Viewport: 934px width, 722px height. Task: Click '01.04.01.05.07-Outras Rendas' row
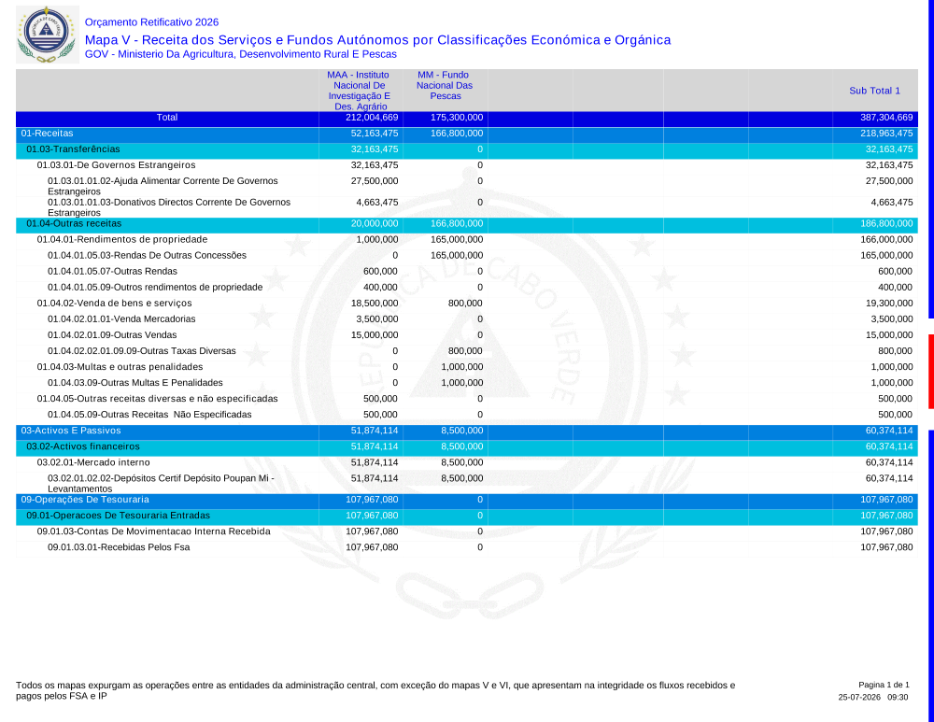click(466, 272)
